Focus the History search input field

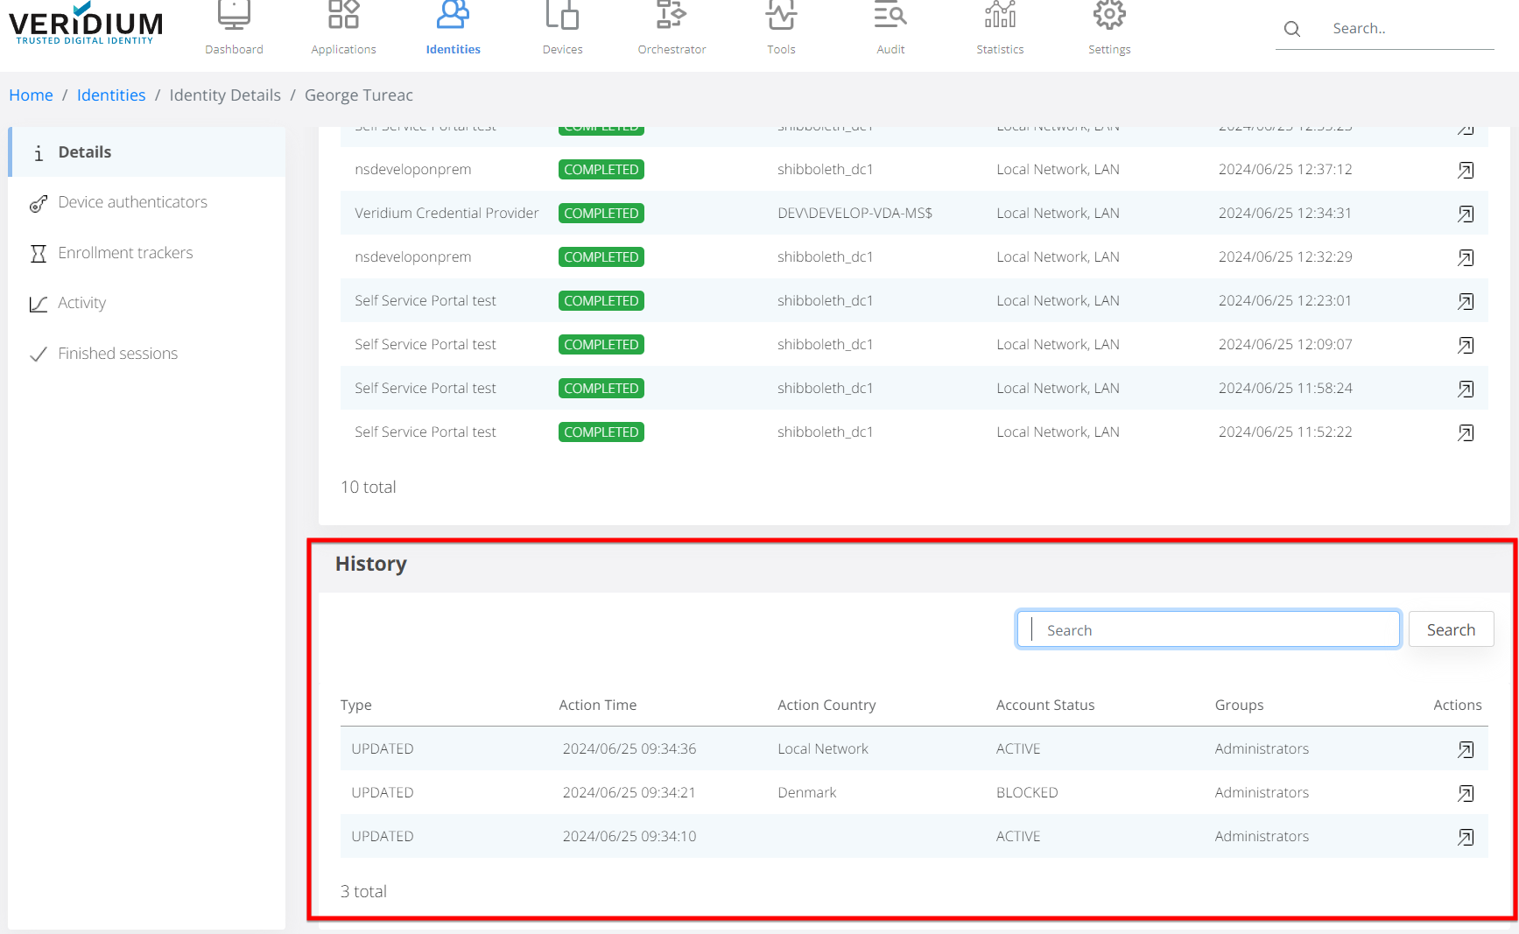click(x=1208, y=630)
